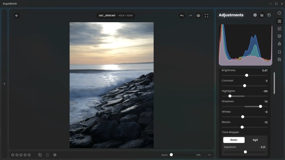Screen dimensions: 285x160
Task: Toggle fullscreen image view
Action: coord(207,16)
